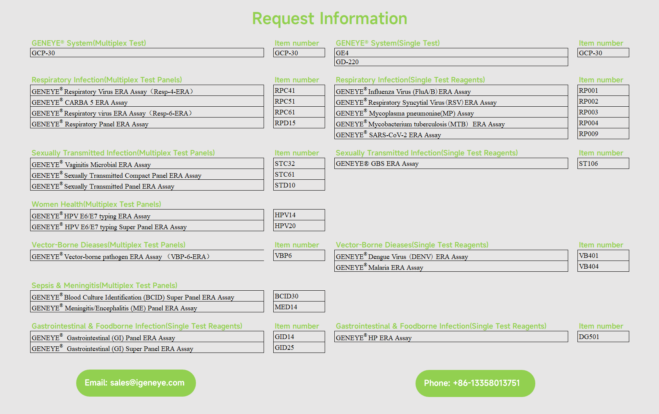Click item number STD10
Viewport: 659px width, 414px height.
[299, 185]
